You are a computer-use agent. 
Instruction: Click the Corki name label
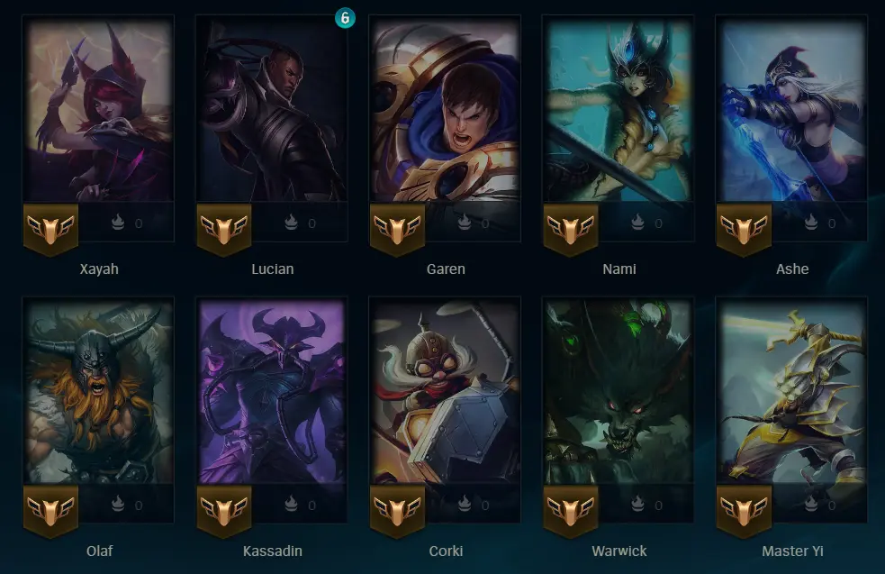coord(446,551)
